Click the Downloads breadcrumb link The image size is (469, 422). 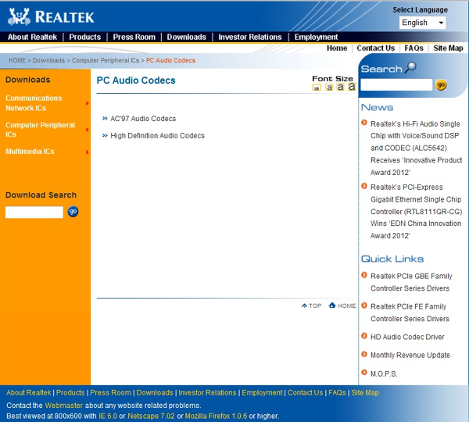tap(48, 60)
